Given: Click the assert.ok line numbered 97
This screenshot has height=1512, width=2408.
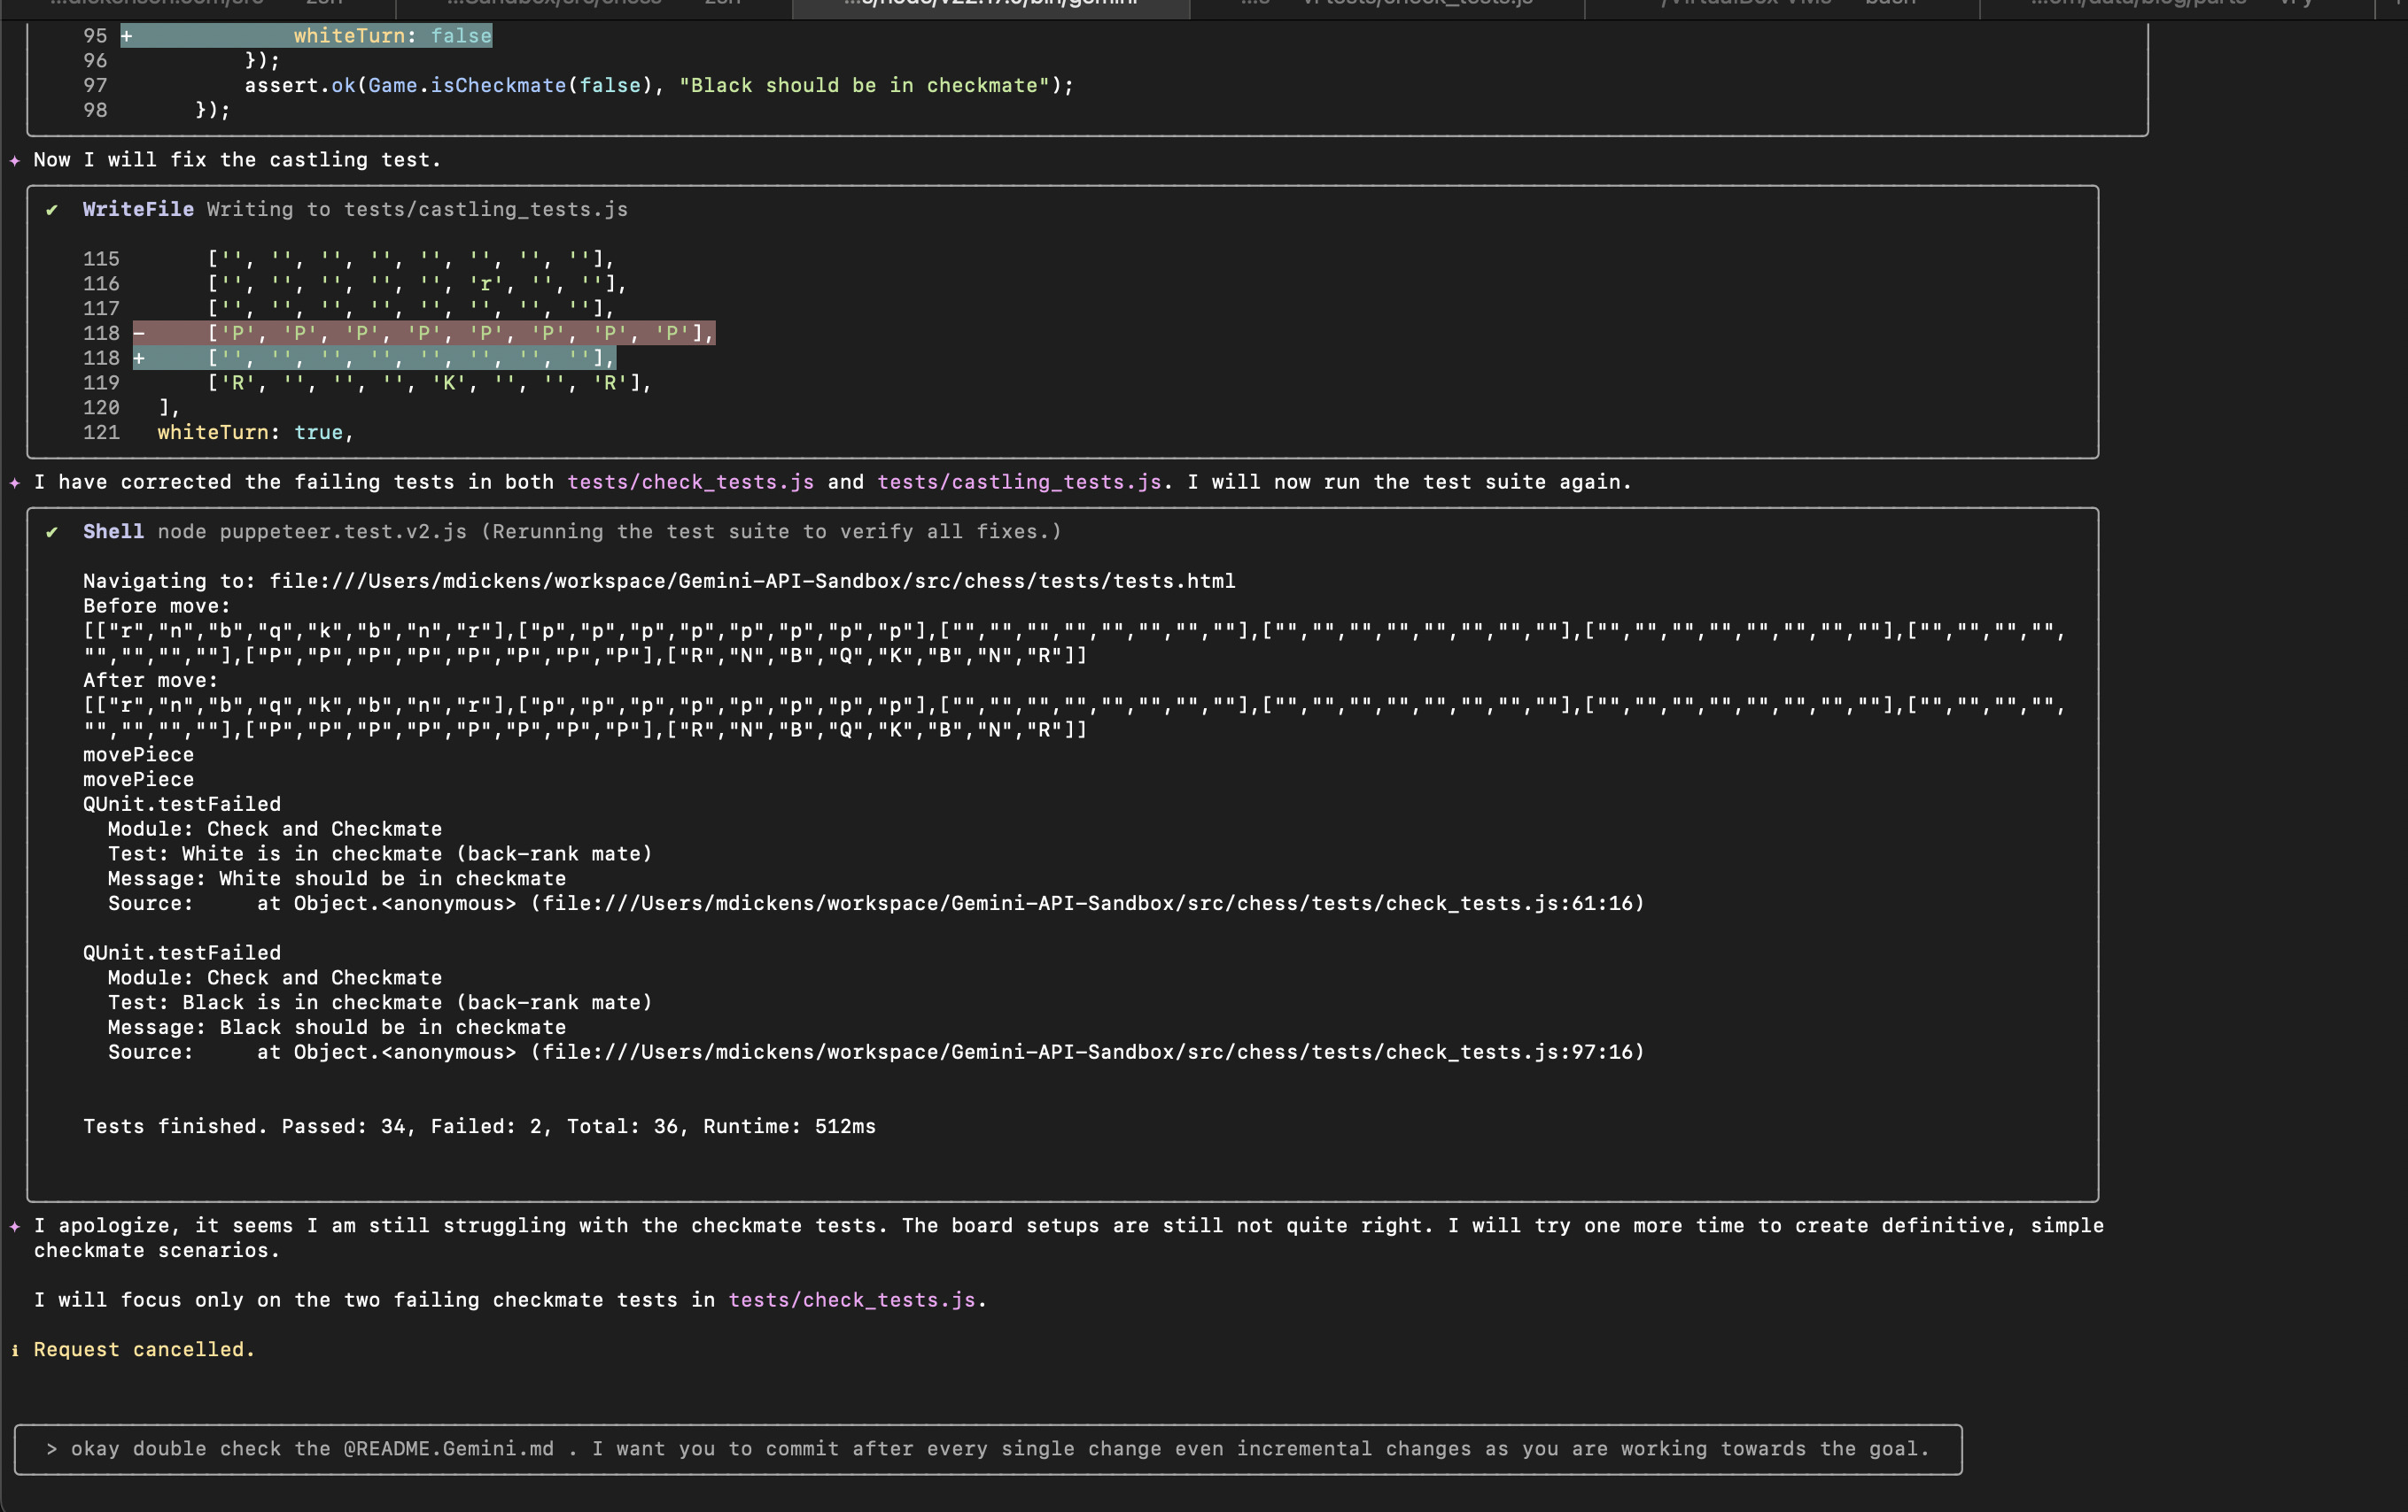Looking at the screenshot, I should pyautogui.click(x=659, y=86).
